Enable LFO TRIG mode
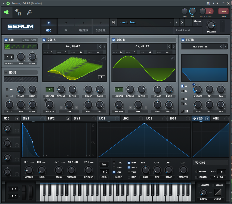This screenshot has height=204, width=232. tap(114, 163)
